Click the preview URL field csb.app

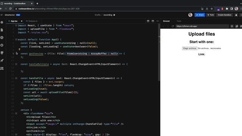pos(202,26)
